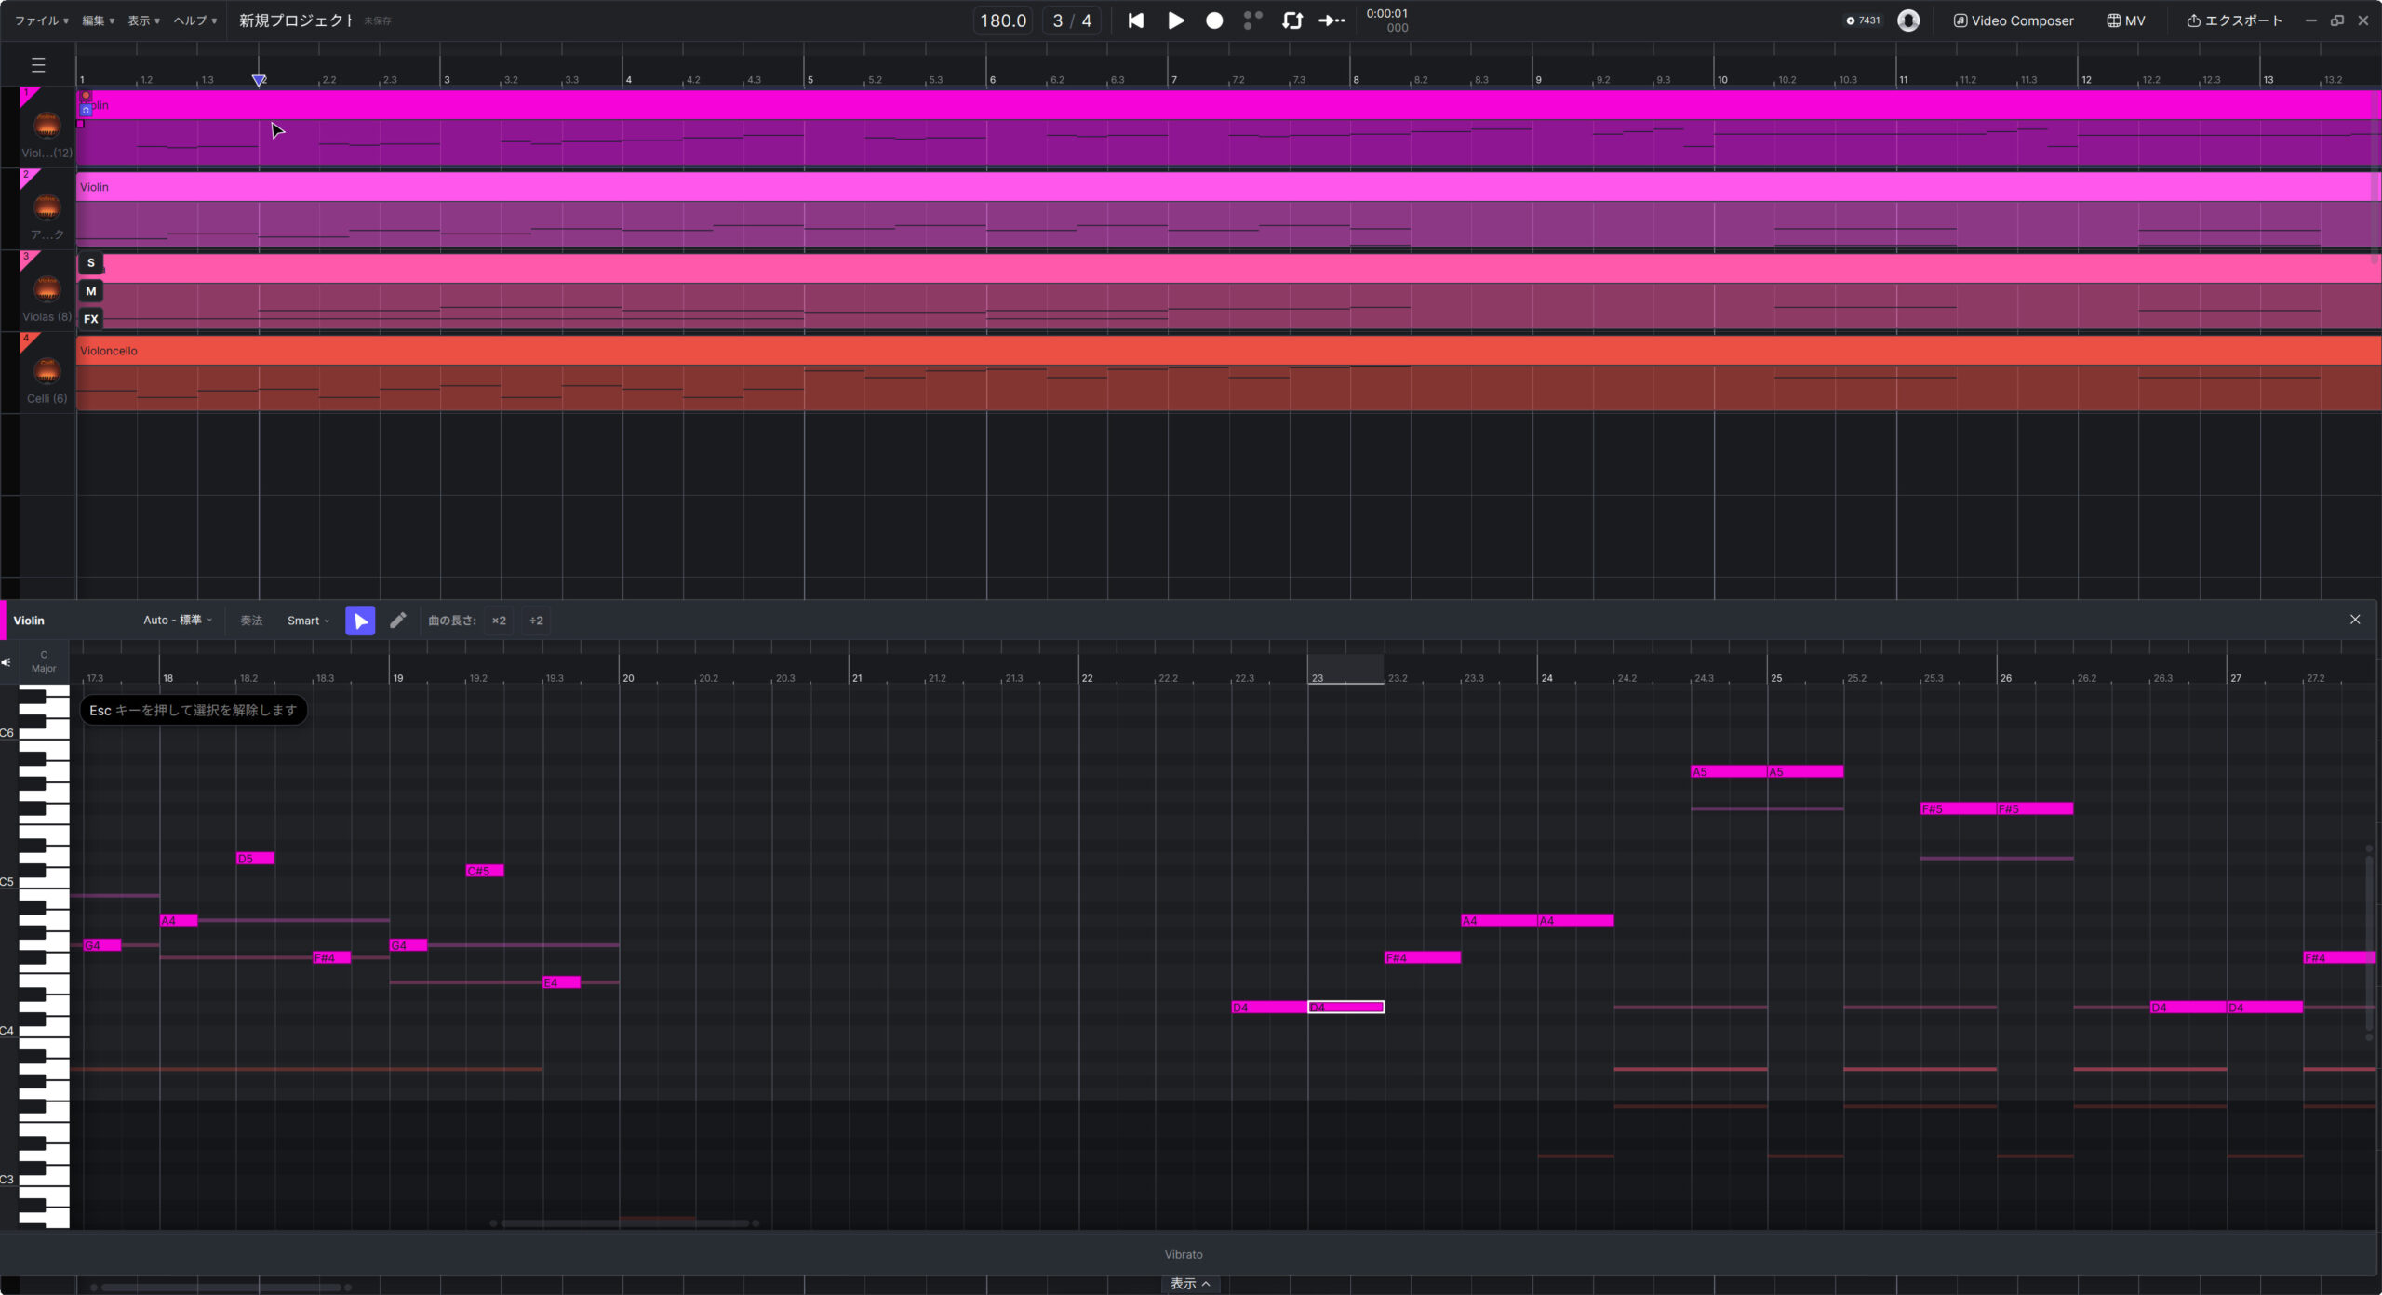Select the Violoncello clip header
The width and height of the screenshot is (2382, 1295).
[x=1228, y=351]
